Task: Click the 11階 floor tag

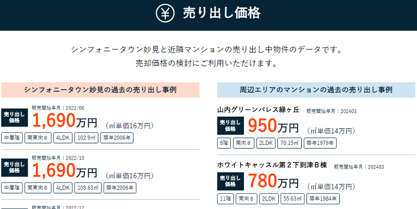Action: [x=226, y=199]
